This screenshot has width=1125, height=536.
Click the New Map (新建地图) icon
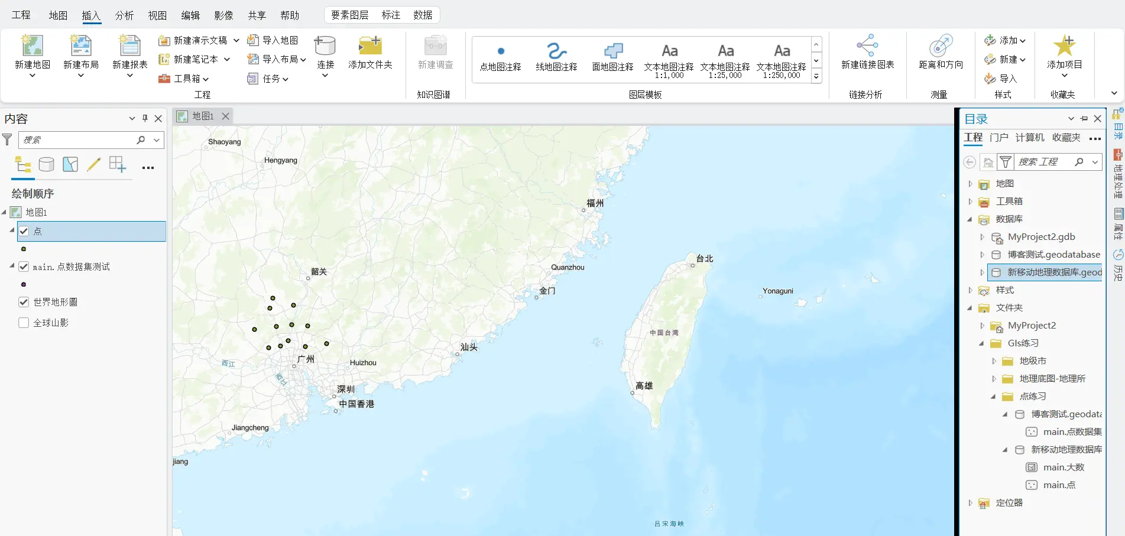[33, 46]
